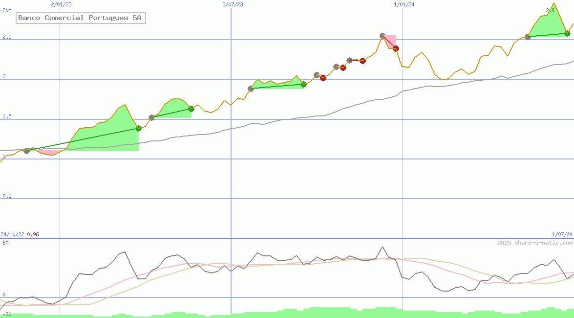
Task: Click the red 0.96 starting price label
Action: click(33, 234)
